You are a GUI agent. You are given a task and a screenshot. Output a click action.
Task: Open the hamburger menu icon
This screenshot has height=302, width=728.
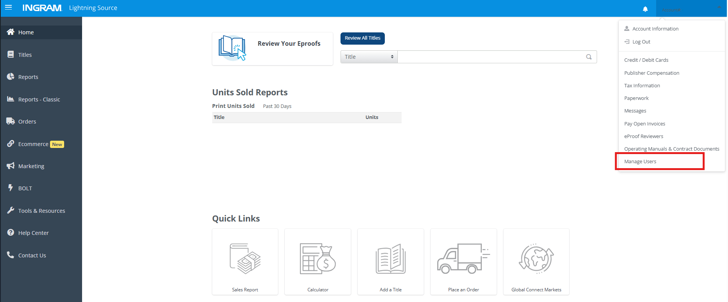pyautogui.click(x=8, y=8)
